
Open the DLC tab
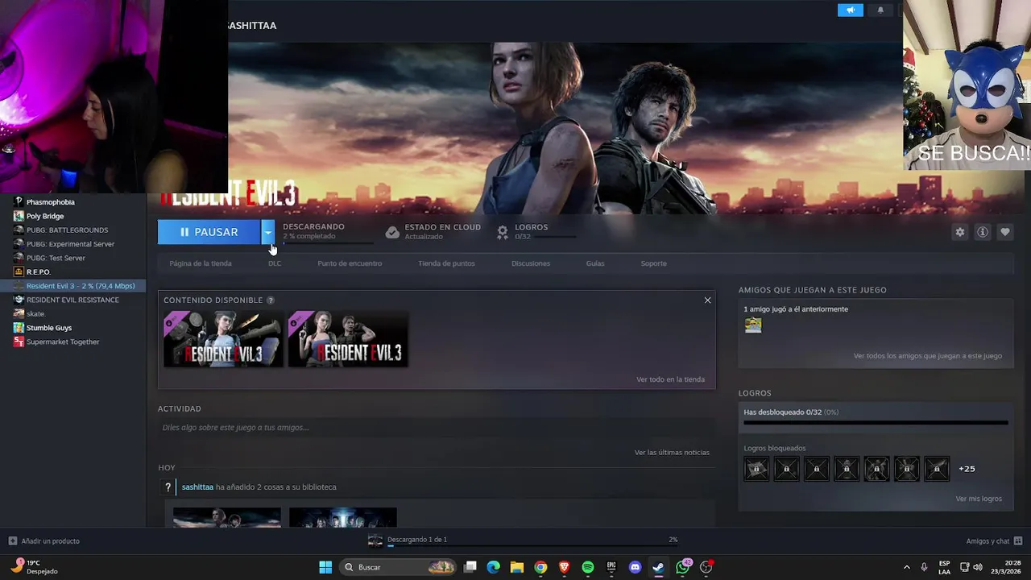click(275, 263)
